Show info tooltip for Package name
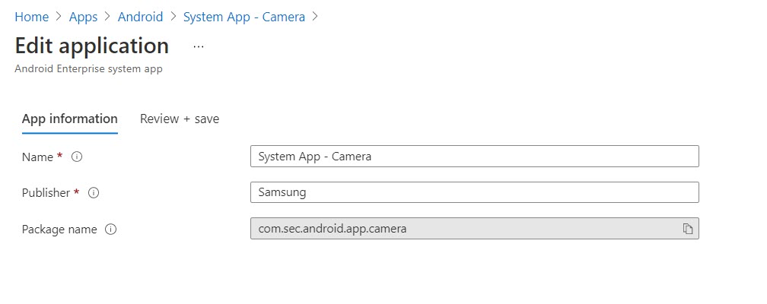This screenshot has width=767, height=304. tap(111, 230)
